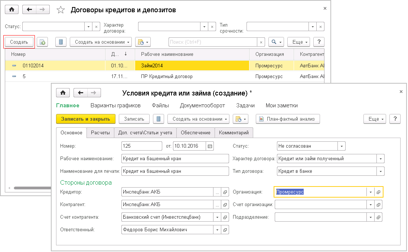Expand Ответственный dropdown
408x252 pixels.
(x=217, y=230)
